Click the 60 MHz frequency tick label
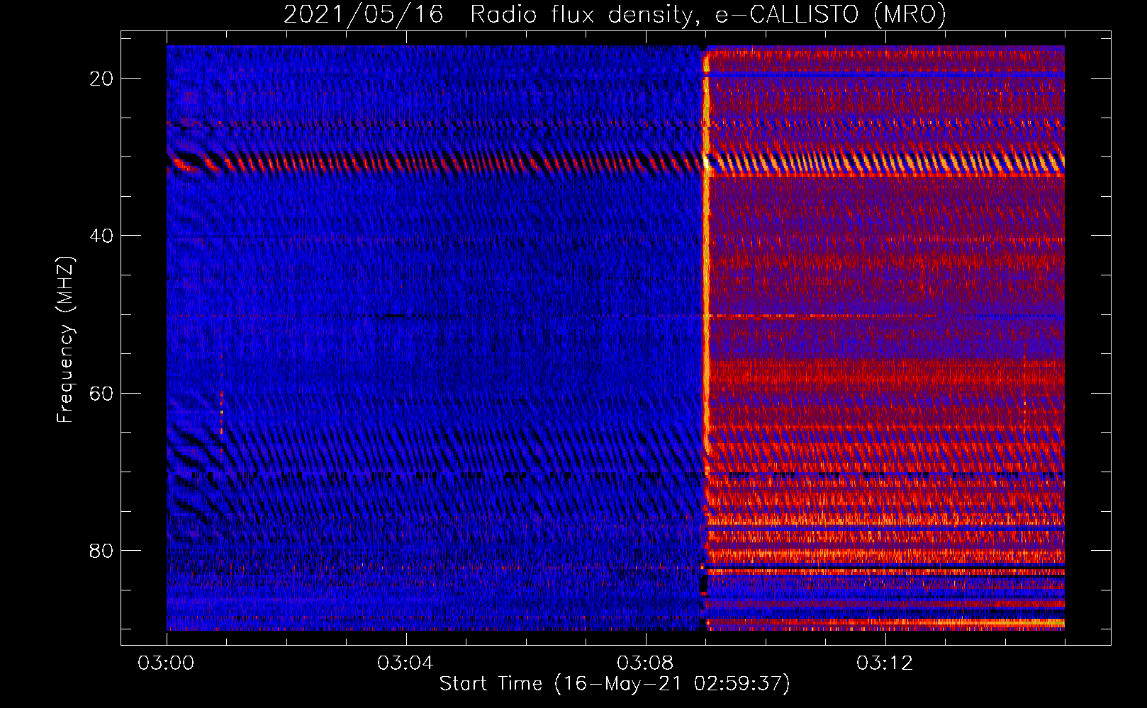 [x=102, y=393]
